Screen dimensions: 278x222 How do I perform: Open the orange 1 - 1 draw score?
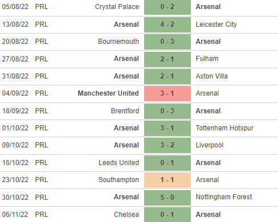(167, 180)
